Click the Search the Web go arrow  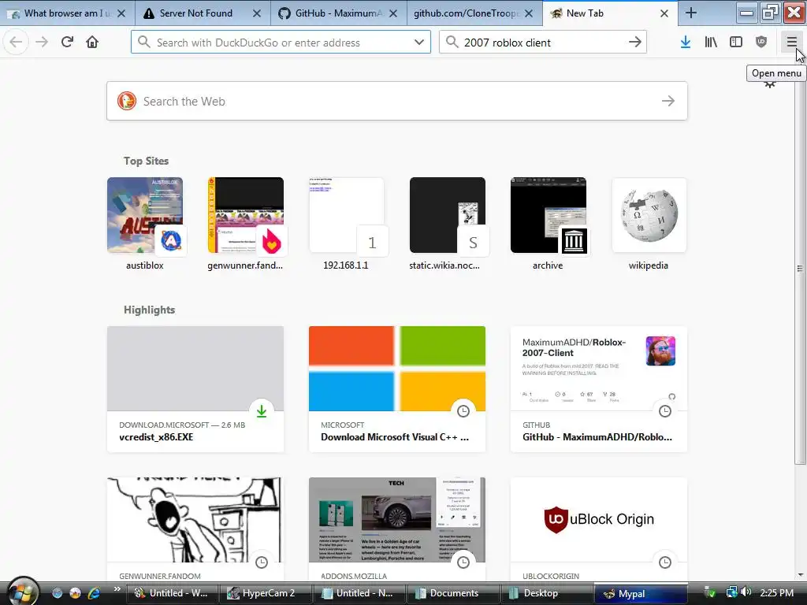[x=668, y=101]
